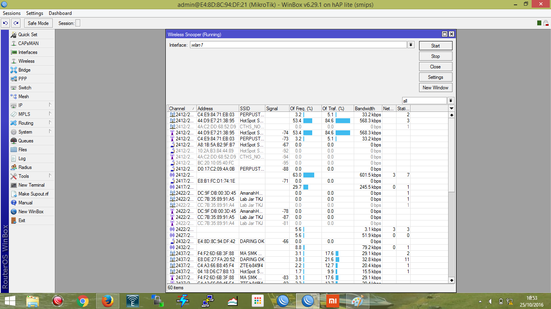
Task: Click the 601.5 kbps bandwidth cell
Action: coord(368,175)
